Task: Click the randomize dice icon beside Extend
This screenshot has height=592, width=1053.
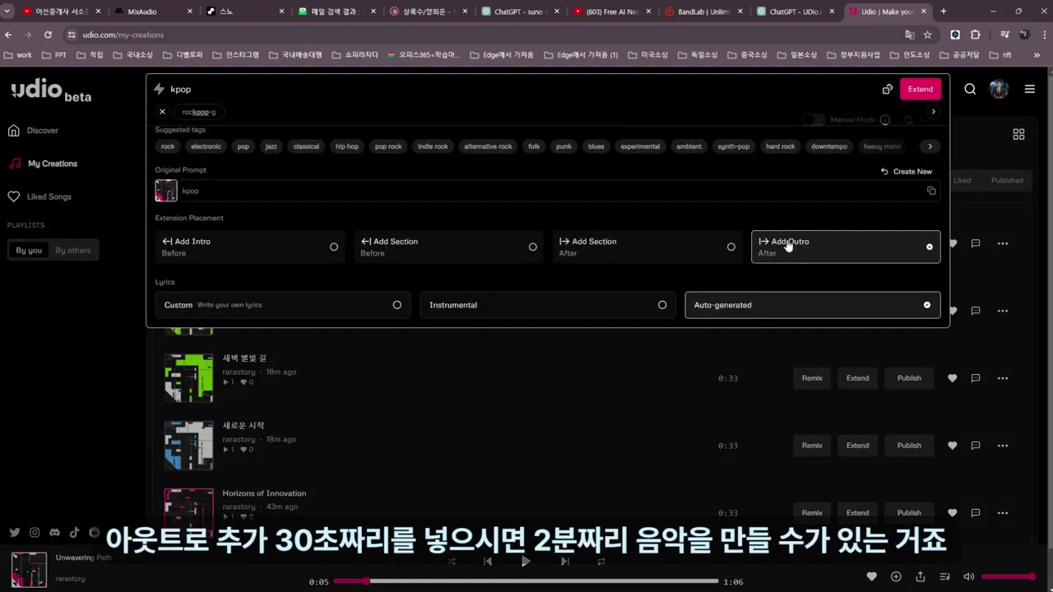Action: [888, 89]
